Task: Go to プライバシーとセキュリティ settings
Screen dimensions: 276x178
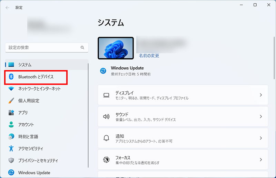Action: [47, 160]
